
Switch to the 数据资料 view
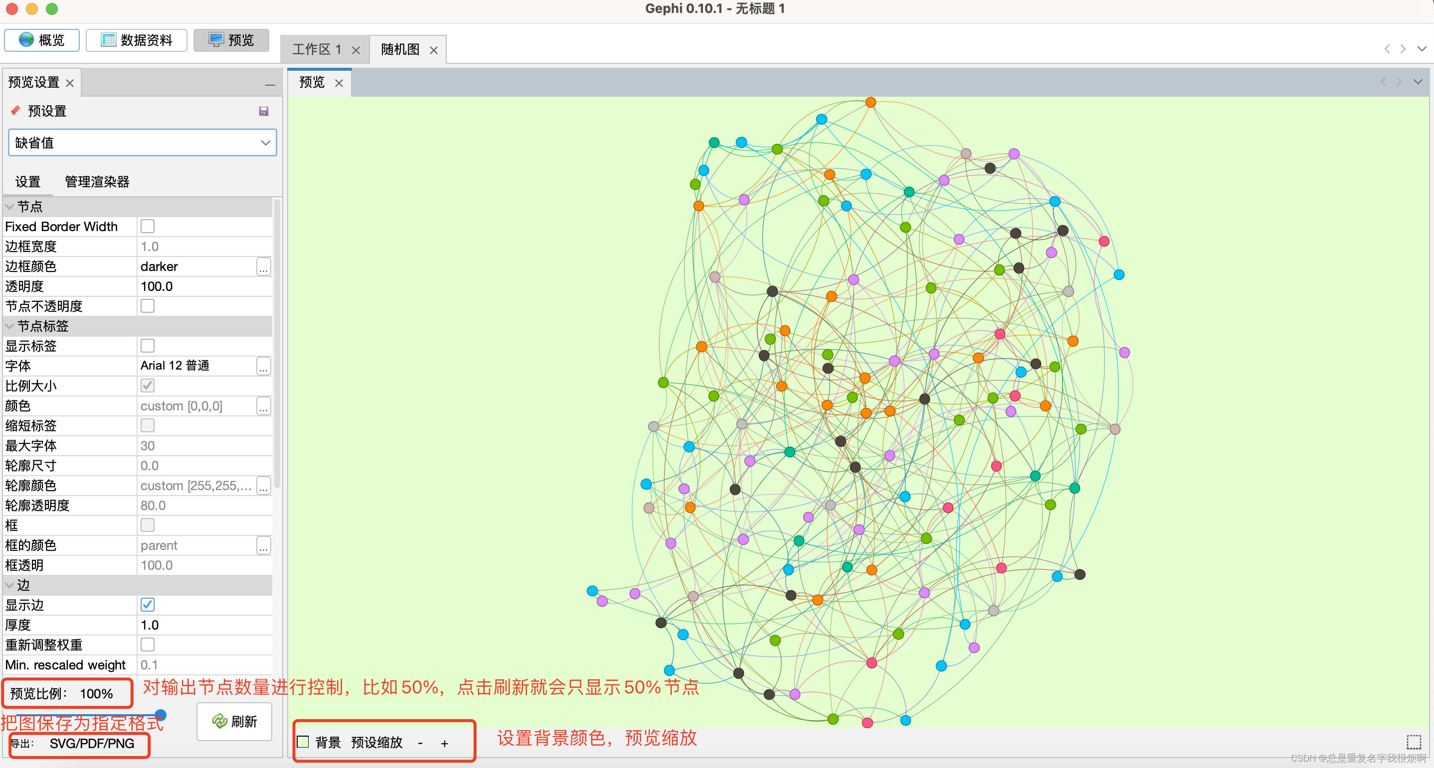[x=137, y=40]
